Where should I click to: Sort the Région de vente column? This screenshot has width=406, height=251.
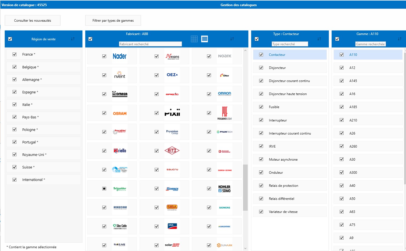(x=73, y=39)
